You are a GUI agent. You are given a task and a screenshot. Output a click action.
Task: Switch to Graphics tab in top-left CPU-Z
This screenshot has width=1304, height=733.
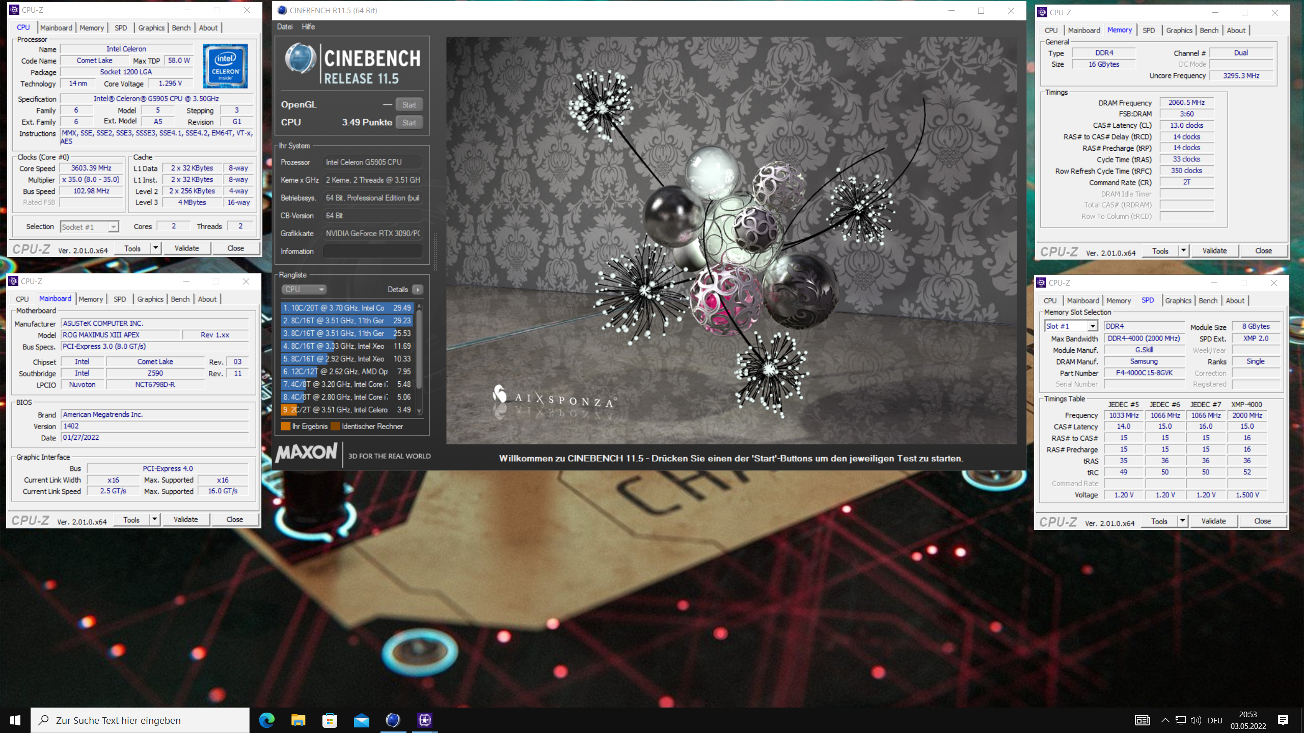151,27
